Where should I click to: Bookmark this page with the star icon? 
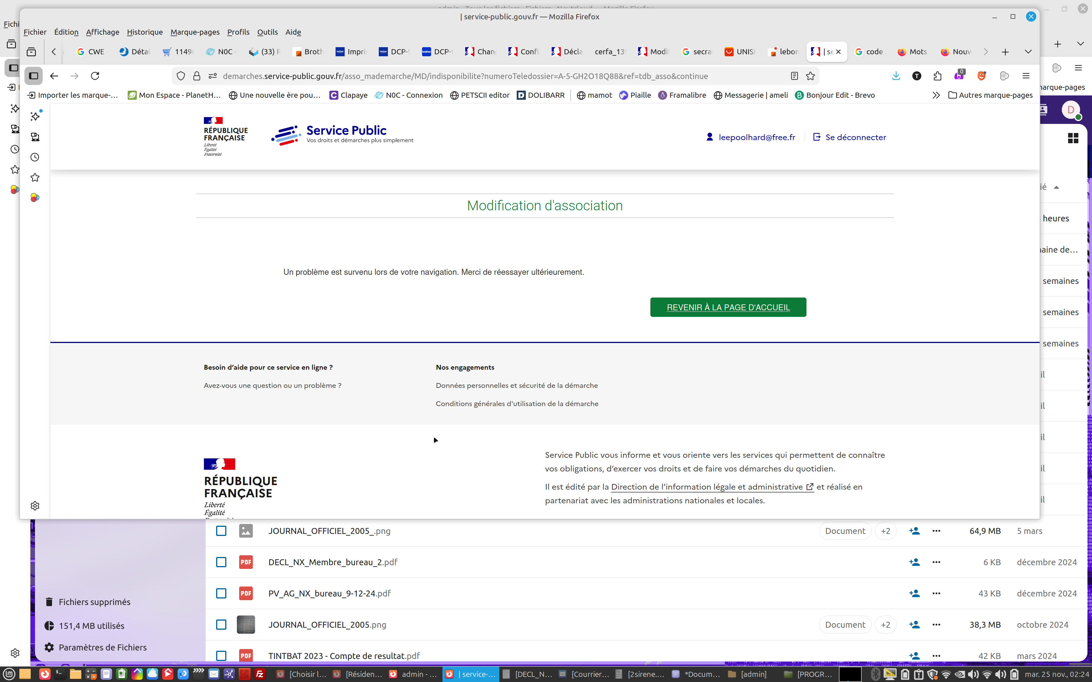tap(810, 76)
